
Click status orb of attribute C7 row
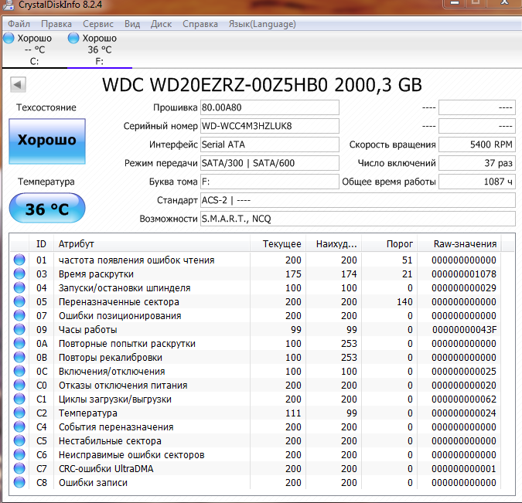pos(19,468)
